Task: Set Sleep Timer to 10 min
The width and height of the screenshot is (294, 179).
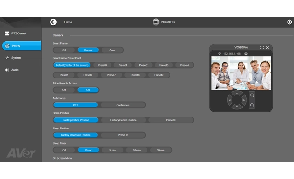Action: coord(137,150)
